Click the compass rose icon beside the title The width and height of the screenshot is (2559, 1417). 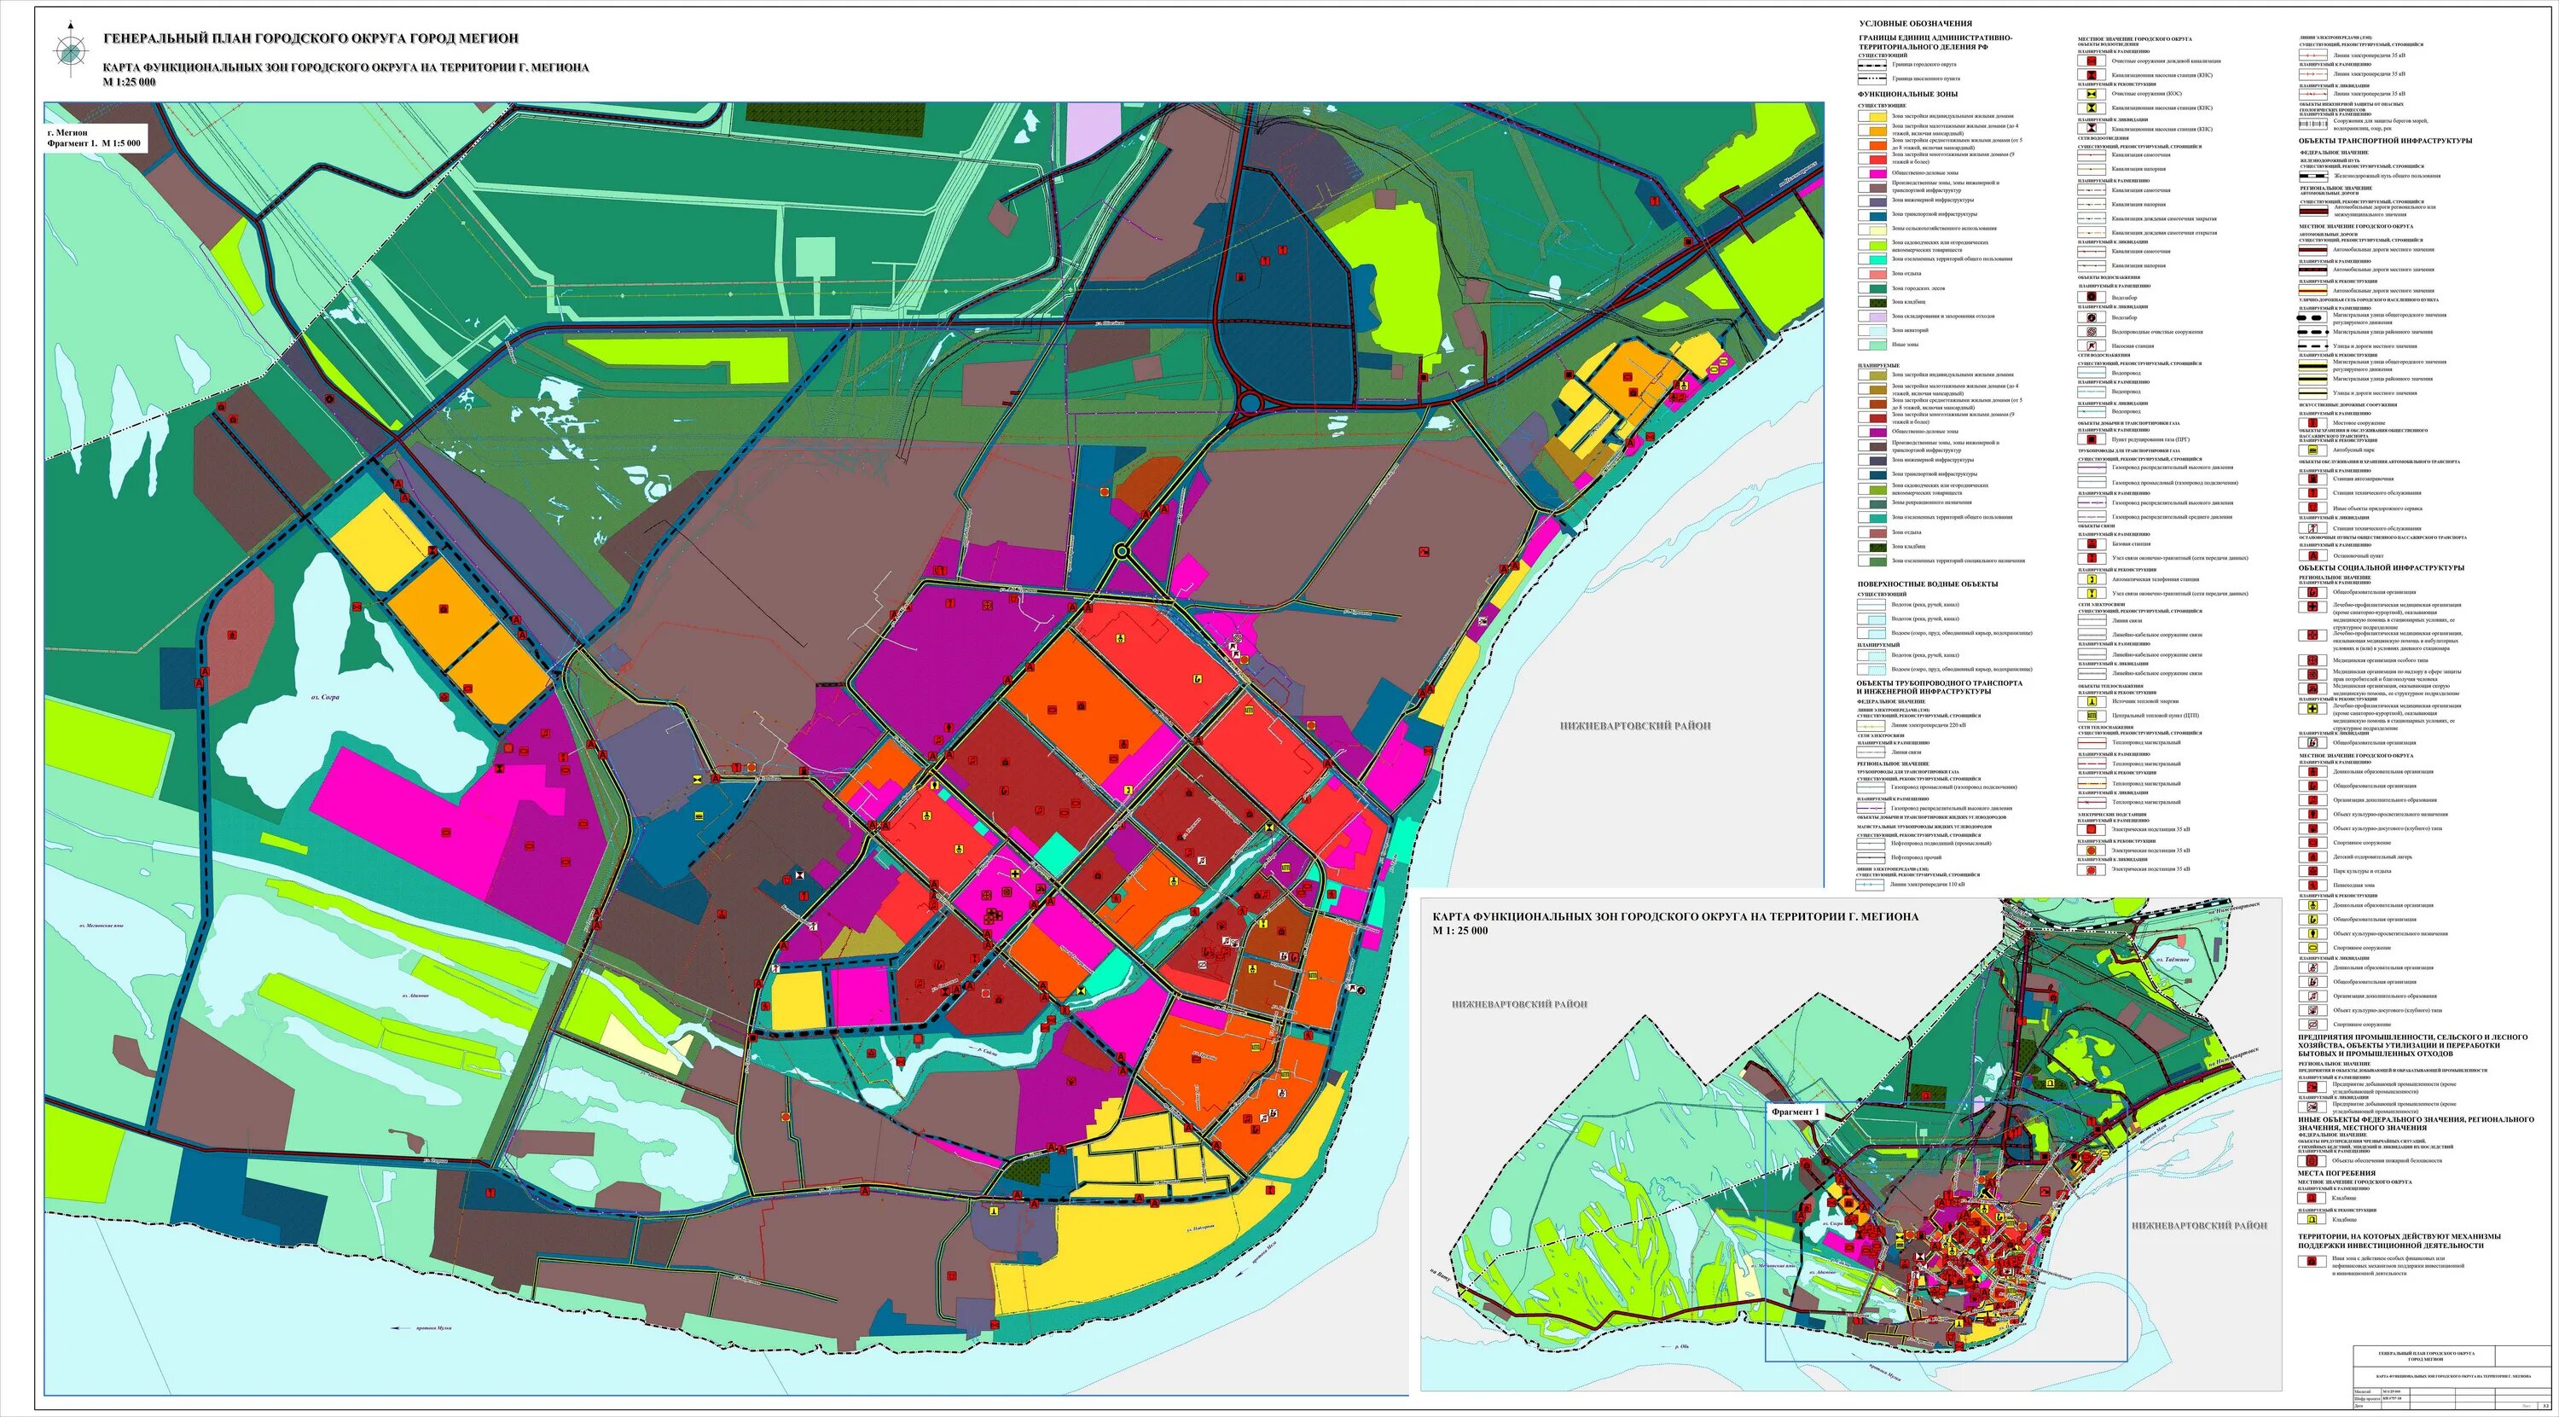[x=70, y=52]
